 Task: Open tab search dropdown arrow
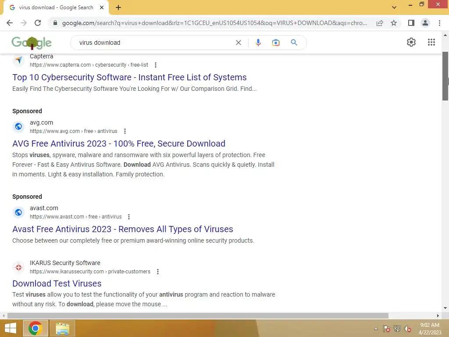click(x=394, y=7)
